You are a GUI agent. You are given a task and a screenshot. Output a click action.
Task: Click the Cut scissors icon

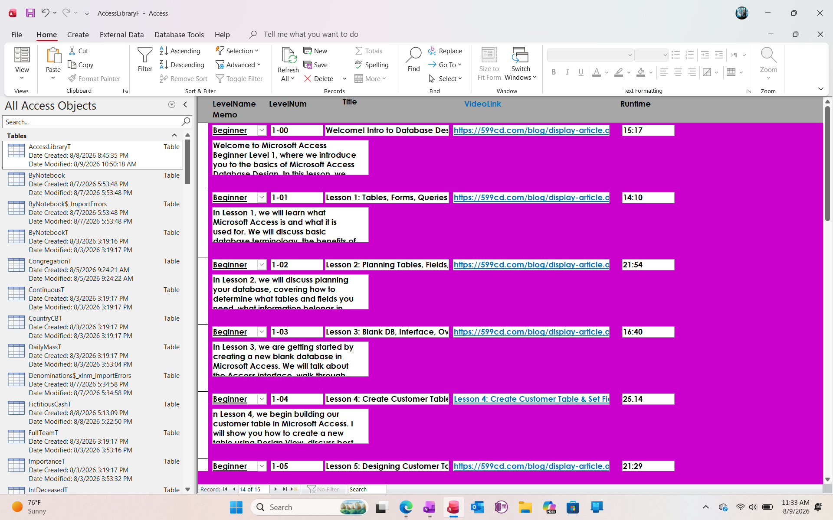pyautogui.click(x=72, y=51)
